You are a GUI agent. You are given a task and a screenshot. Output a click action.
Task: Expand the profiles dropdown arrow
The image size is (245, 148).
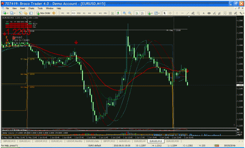tap(15, 13)
